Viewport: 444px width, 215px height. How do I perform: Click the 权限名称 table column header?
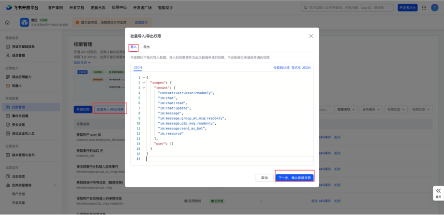83,124
